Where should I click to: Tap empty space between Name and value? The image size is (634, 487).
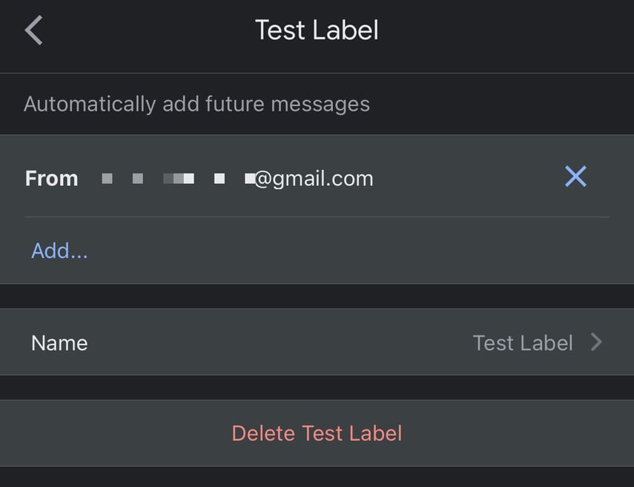(282, 342)
